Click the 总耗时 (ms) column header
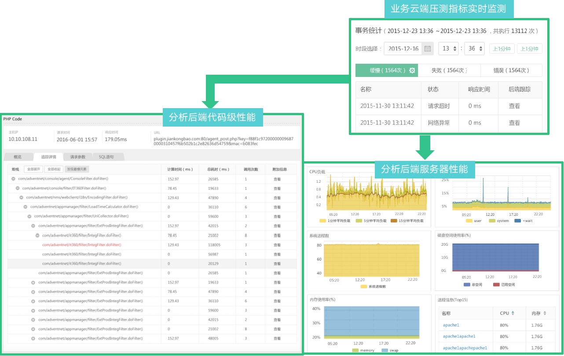564x356 pixels. coord(218,169)
